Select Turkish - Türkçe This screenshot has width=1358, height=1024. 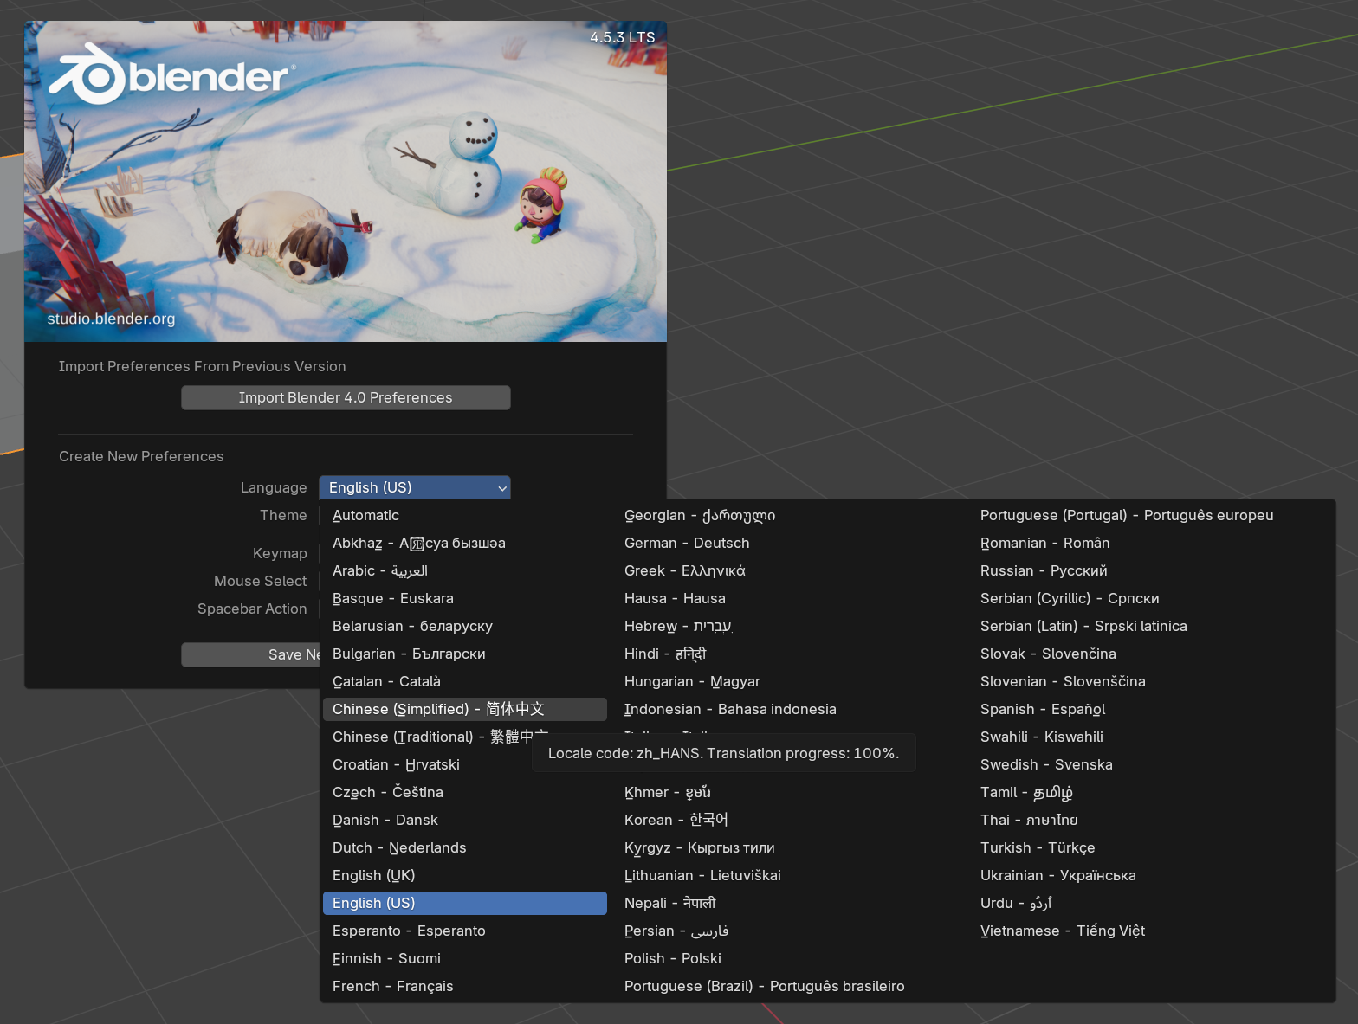[1152, 847]
